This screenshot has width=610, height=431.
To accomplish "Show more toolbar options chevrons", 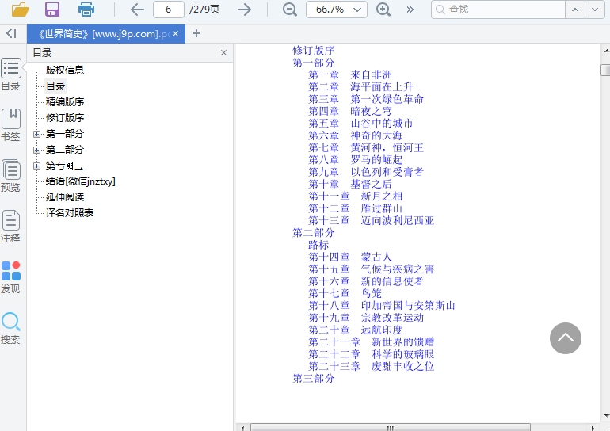I will pyautogui.click(x=410, y=10).
